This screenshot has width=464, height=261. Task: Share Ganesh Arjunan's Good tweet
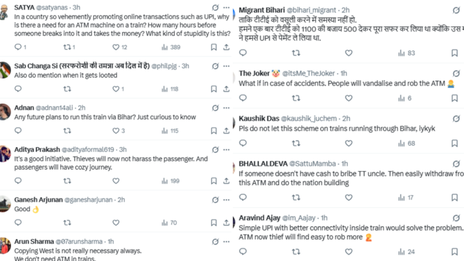227,223
